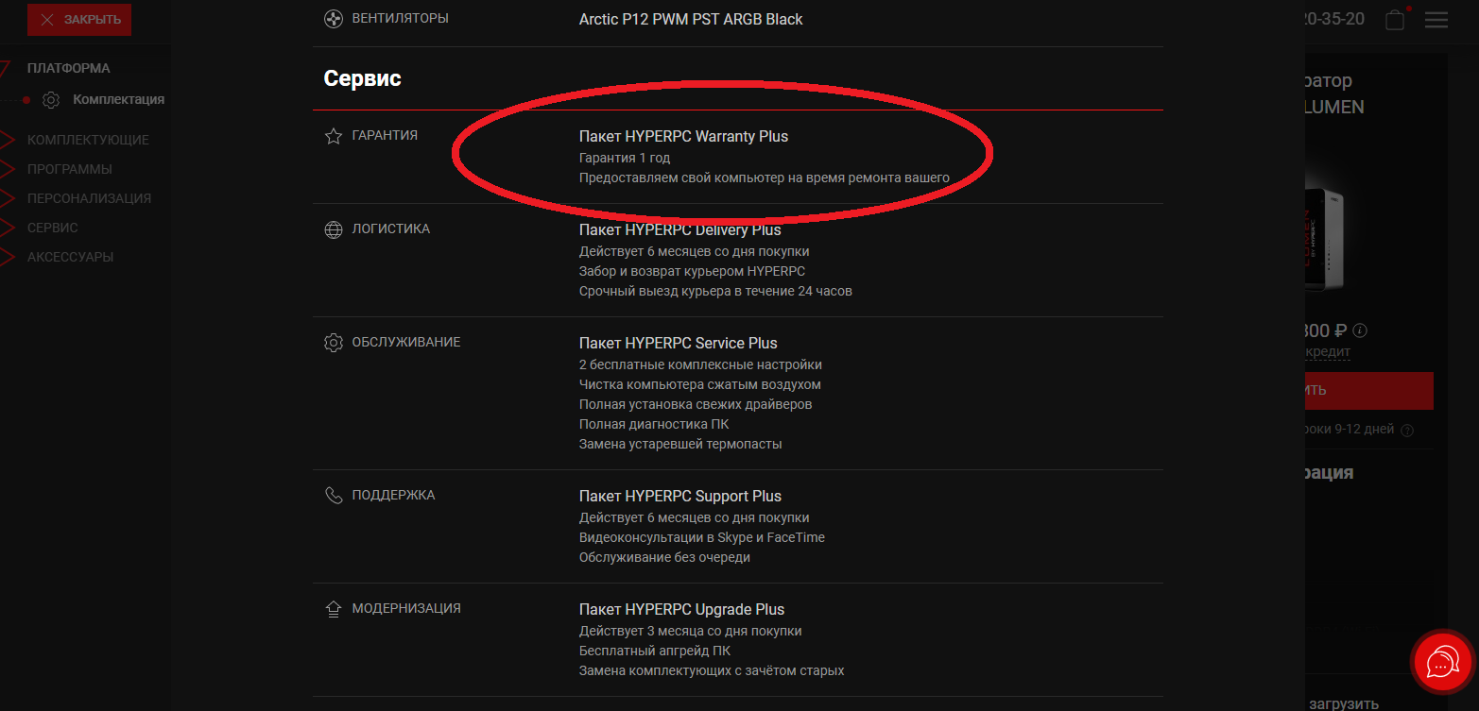1479x711 pixels.
Task: Click the phone handset icon beside ПОДДЕРЖКА
Action: pos(333,496)
